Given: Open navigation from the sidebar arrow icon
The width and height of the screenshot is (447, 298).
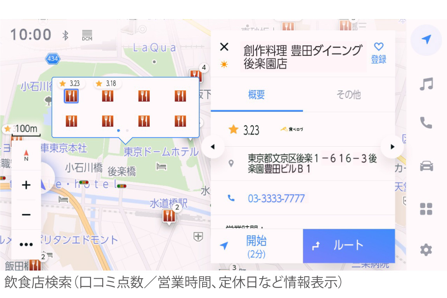Looking at the screenshot, I should coord(426,40).
